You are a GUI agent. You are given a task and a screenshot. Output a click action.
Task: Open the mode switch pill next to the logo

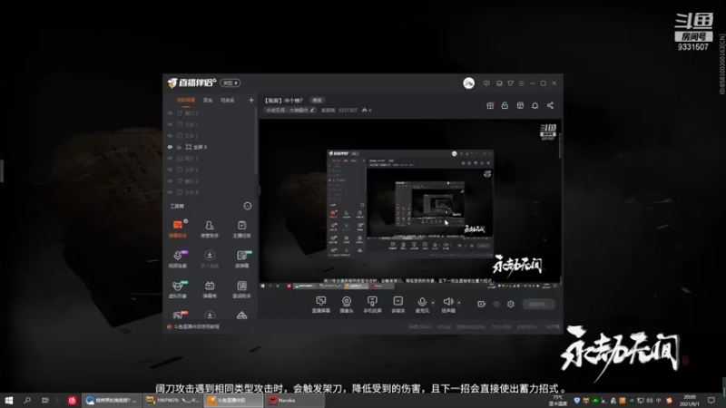(231, 83)
